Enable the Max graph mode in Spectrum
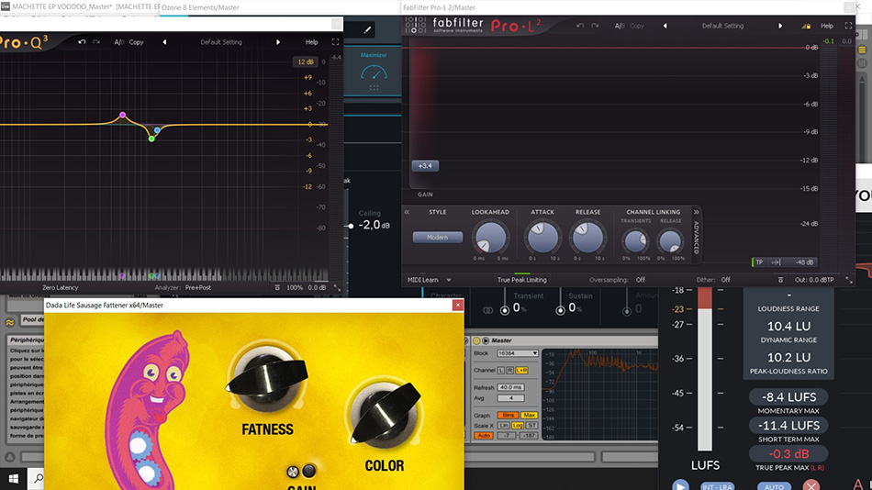 529,416
